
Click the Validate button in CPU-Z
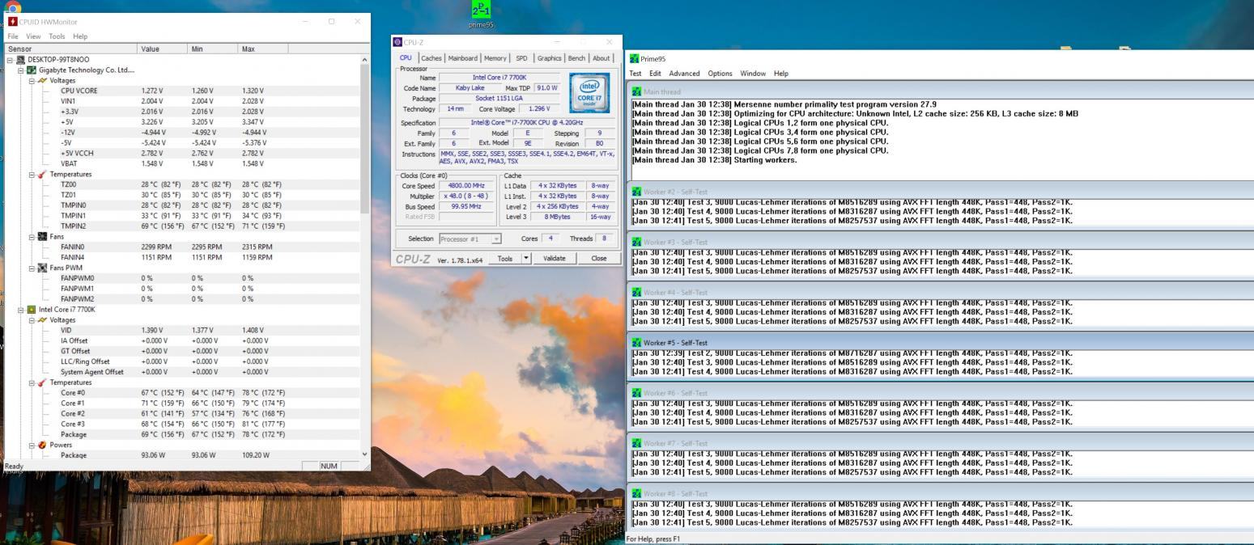[555, 259]
